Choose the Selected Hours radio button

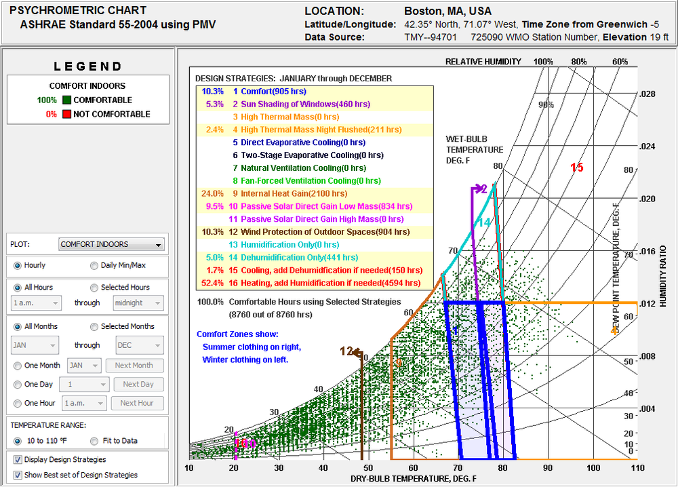(x=95, y=288)
